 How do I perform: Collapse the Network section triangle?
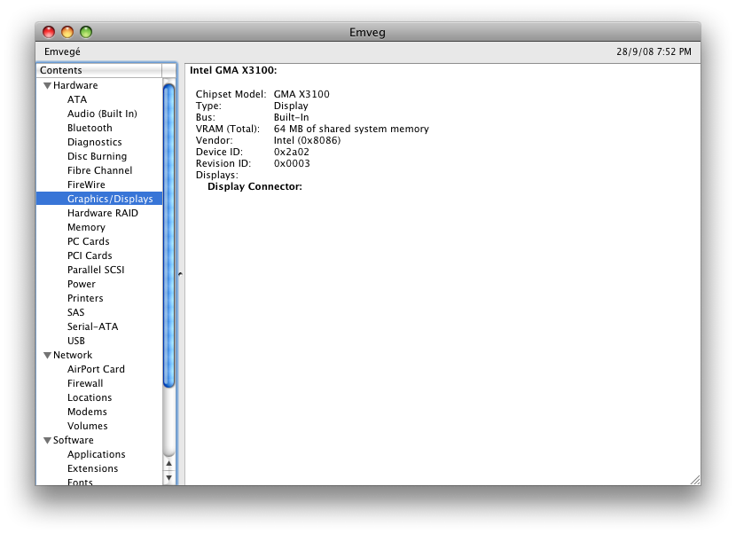pos(47,355)
